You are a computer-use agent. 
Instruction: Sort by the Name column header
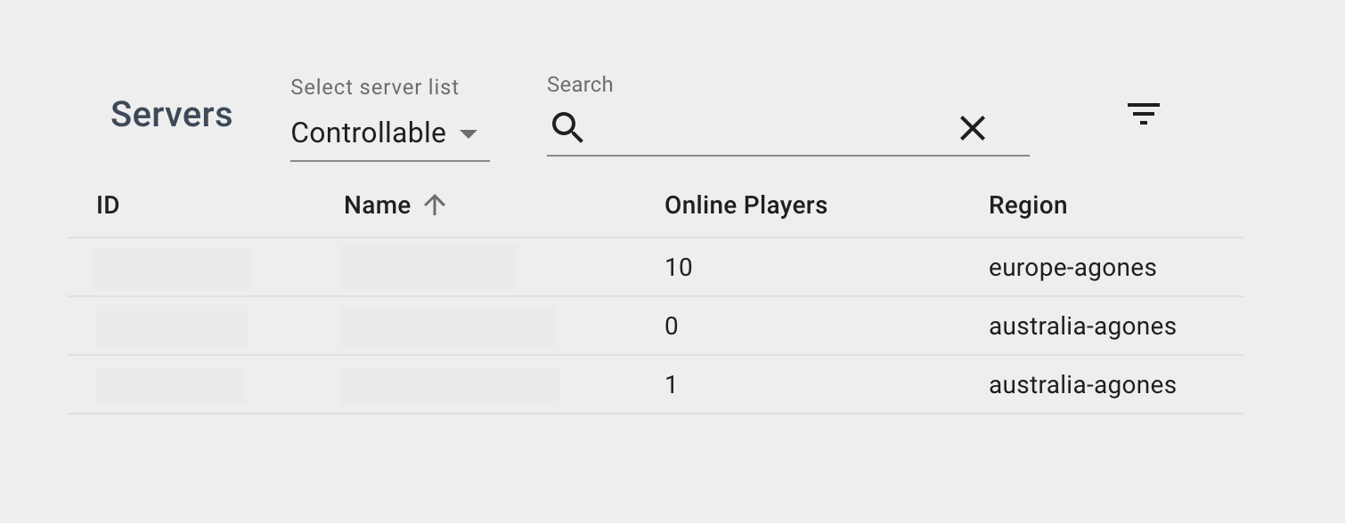coord(377,205)
